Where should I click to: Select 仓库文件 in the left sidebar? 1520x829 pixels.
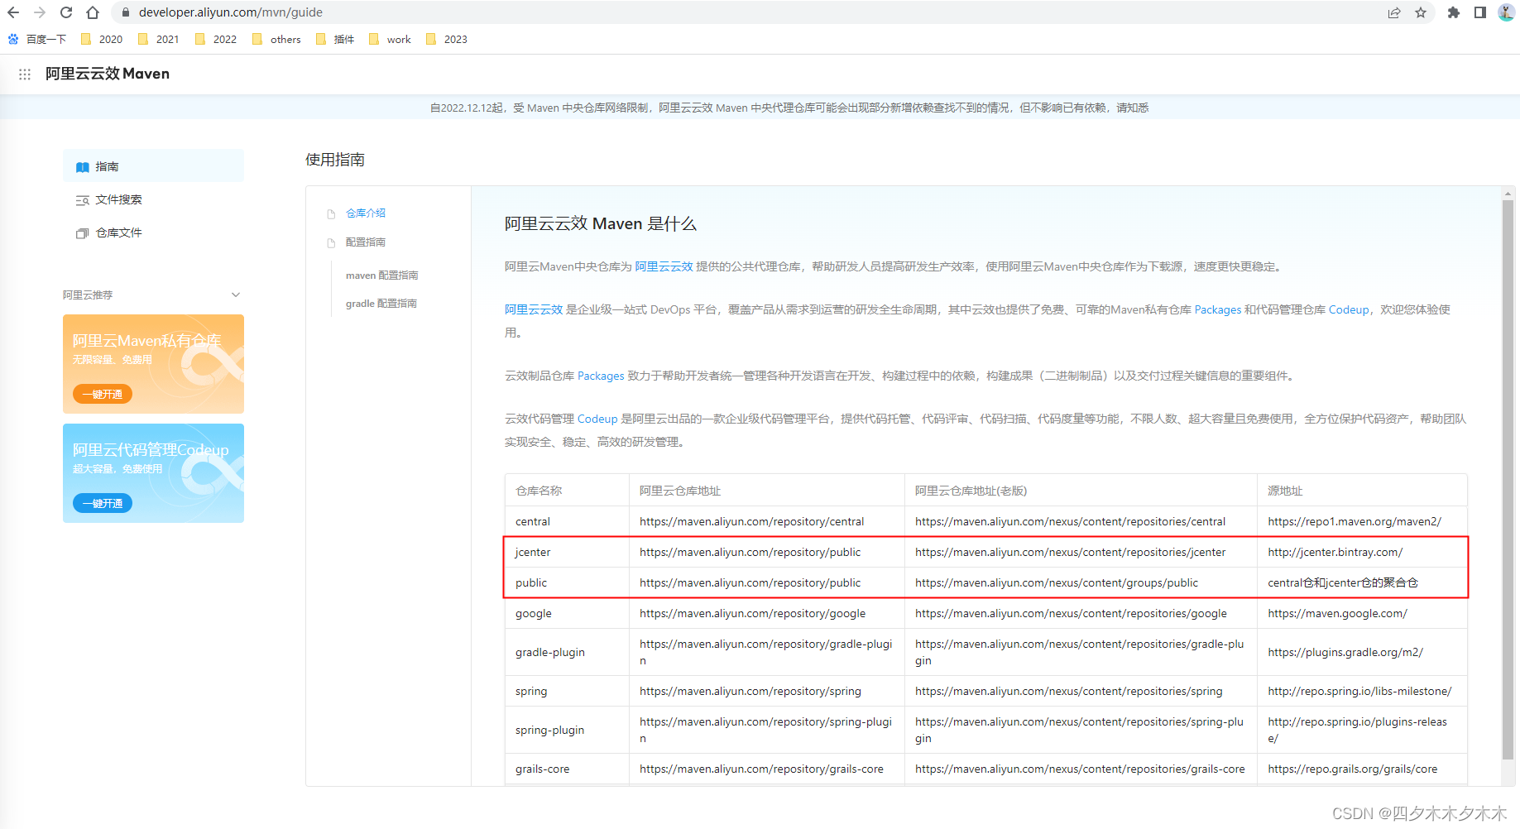click(x=153, y=232)
